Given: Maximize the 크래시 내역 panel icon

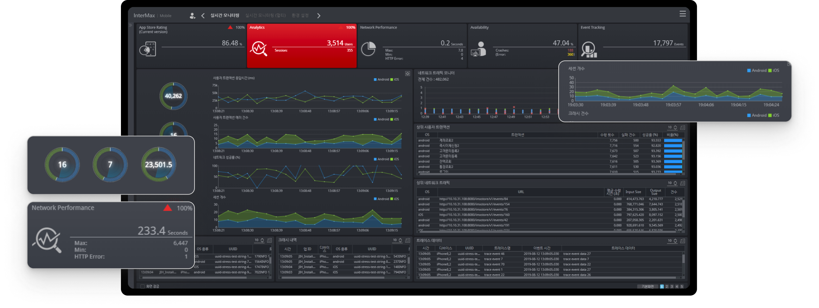Looking at the screenshot, I should click(x=407, y=240).
